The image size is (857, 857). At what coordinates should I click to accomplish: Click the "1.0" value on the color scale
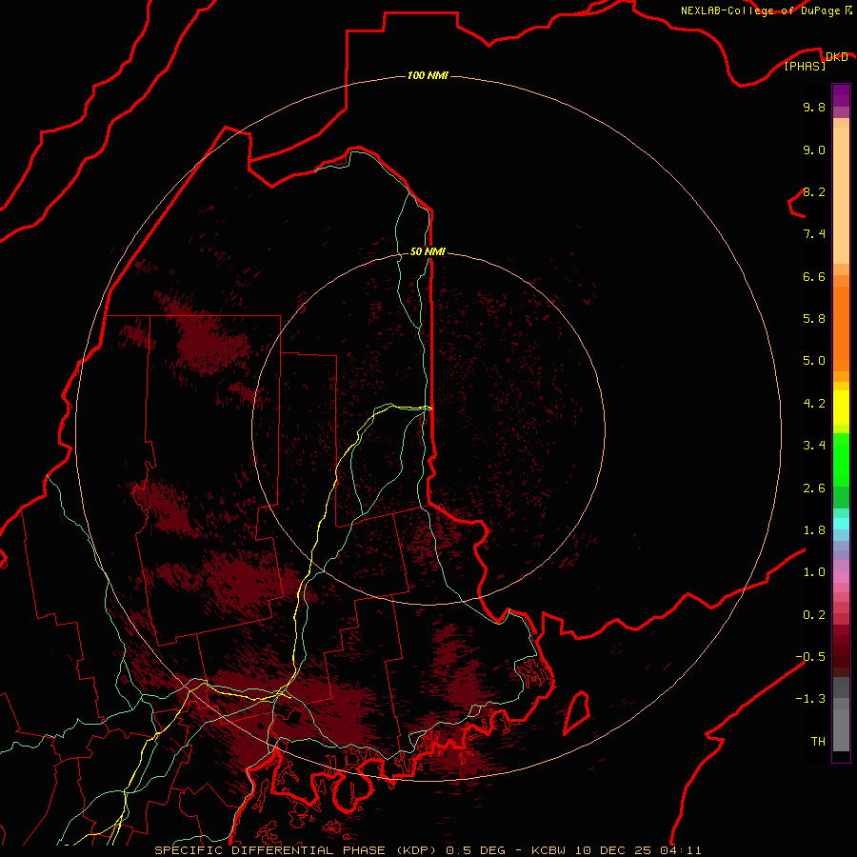tap(814, 571)
